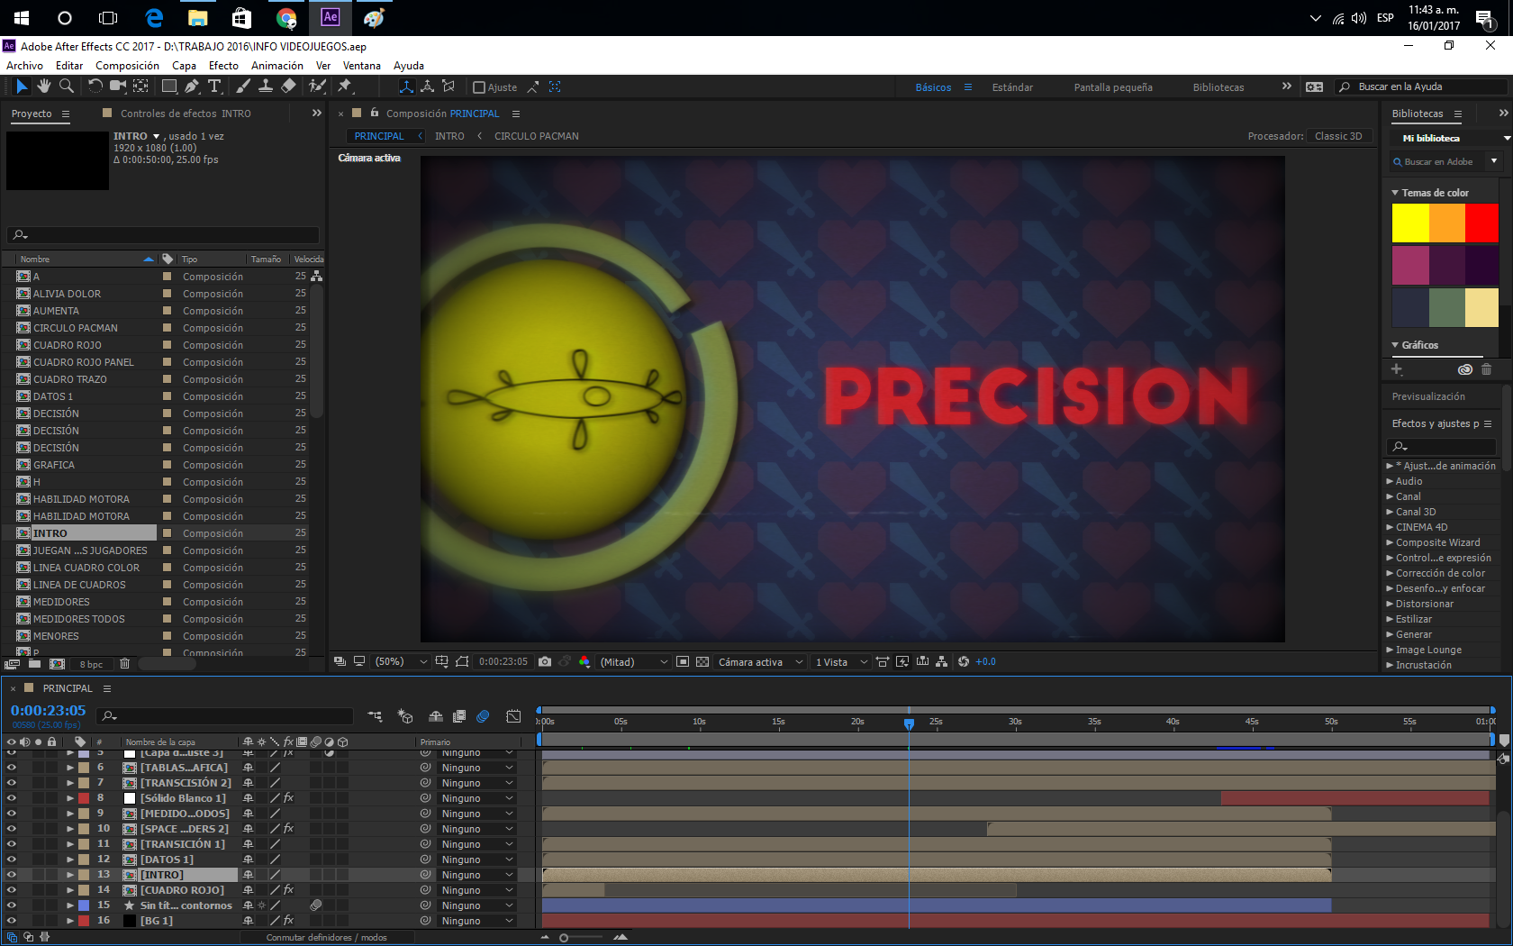Select the Brush tool
Viewport: 1513px width, 946px height.
(242, 86)
